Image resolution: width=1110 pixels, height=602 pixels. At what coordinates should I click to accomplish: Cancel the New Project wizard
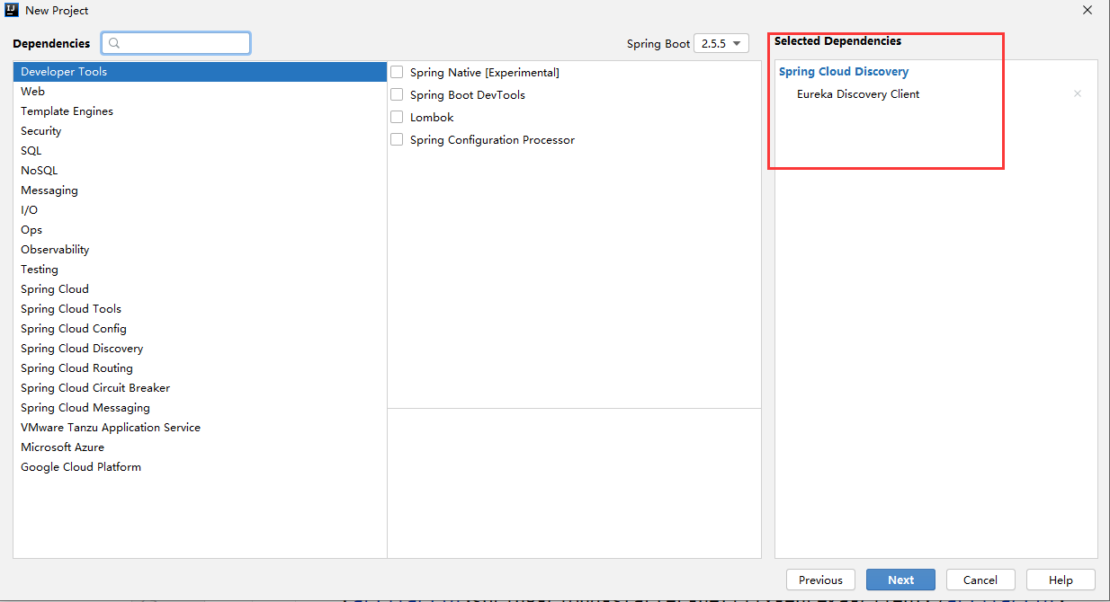[980, 580]
